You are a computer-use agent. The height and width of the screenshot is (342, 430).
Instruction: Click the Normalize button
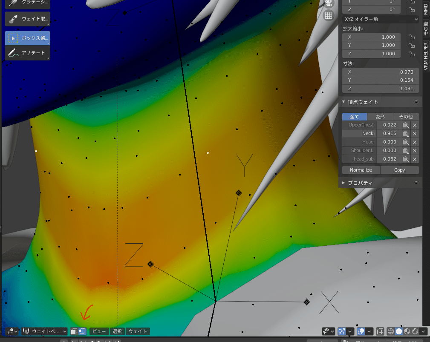[x=361, y=170]
